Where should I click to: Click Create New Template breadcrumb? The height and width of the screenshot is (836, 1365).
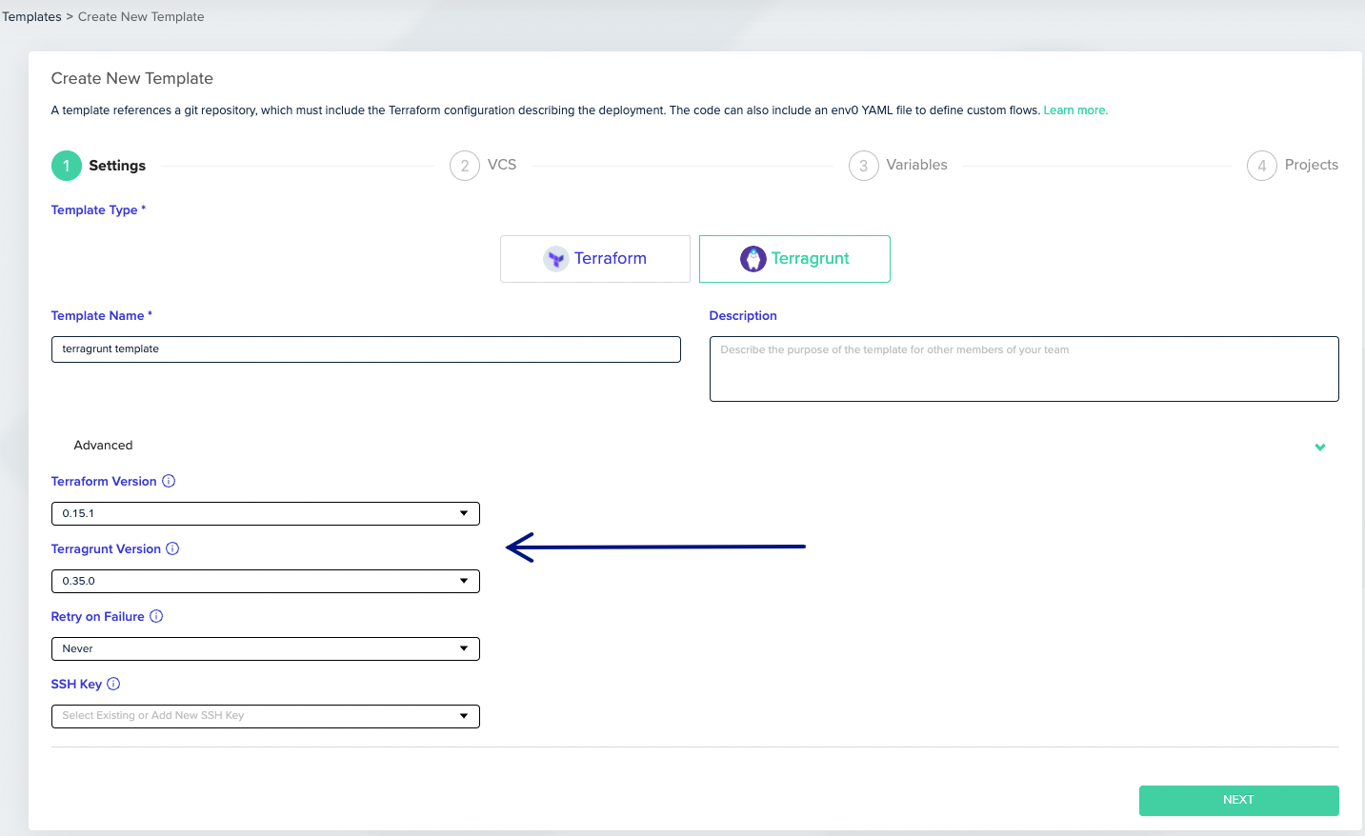[x=141, y=17]
